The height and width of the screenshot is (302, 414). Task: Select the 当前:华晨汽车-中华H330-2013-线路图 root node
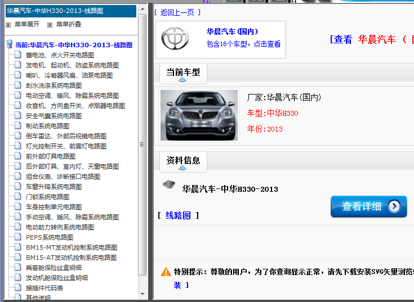tap(74, 45)
